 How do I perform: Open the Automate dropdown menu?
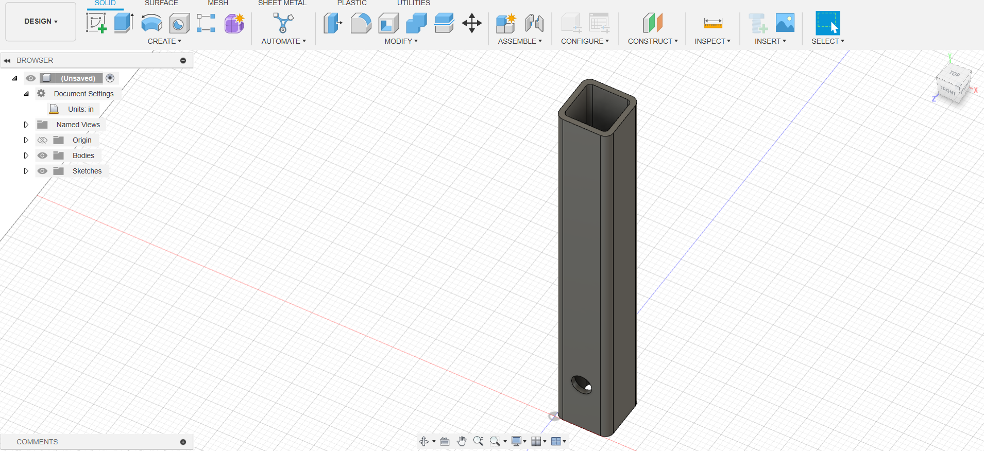(283, 41)
